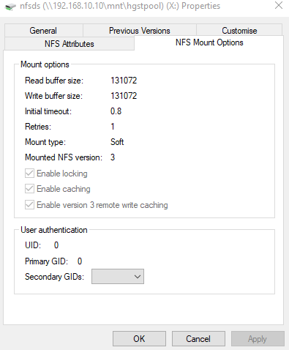The width and height of the screenshot is (289, 350).
Task: Toggle Enable version 3 remote write caching
Action: (x=29, y=205)
